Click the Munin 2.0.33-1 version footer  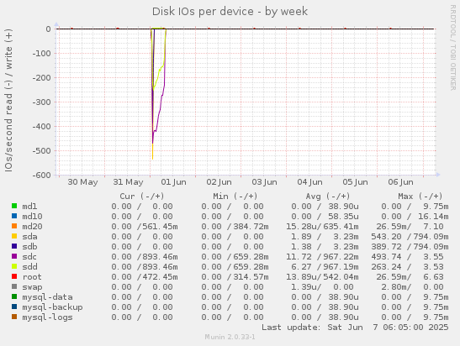(230, 337)
